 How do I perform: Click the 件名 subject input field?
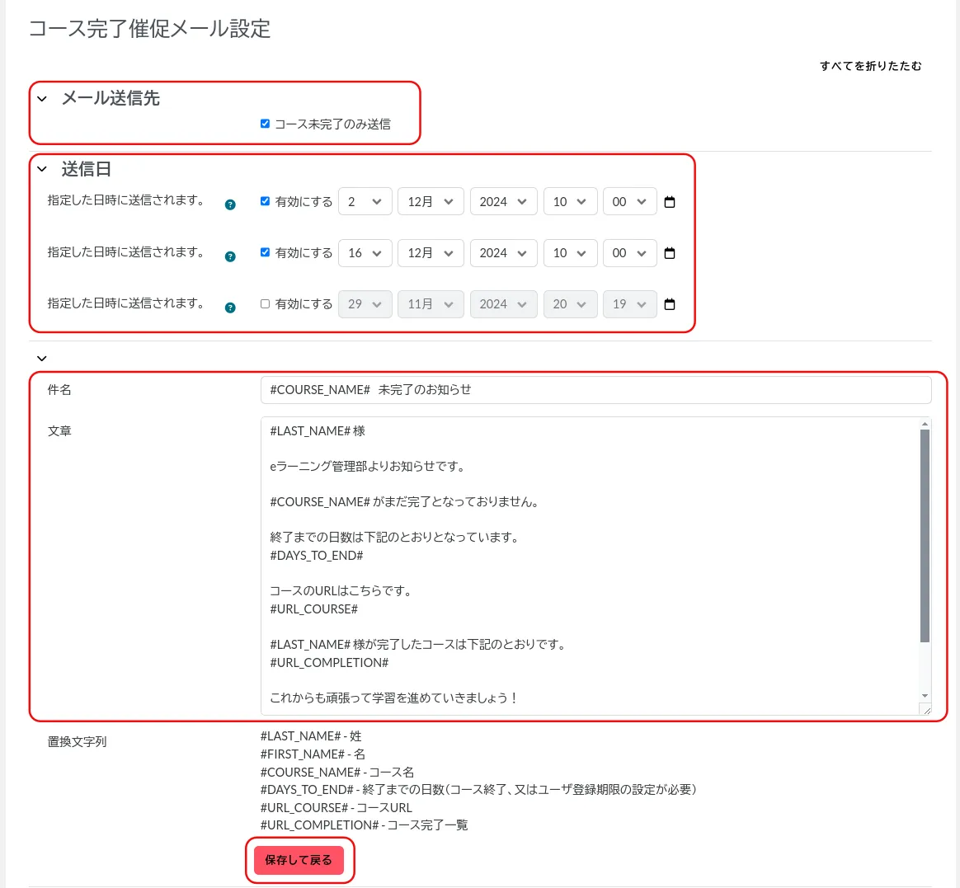click(595, 390)
